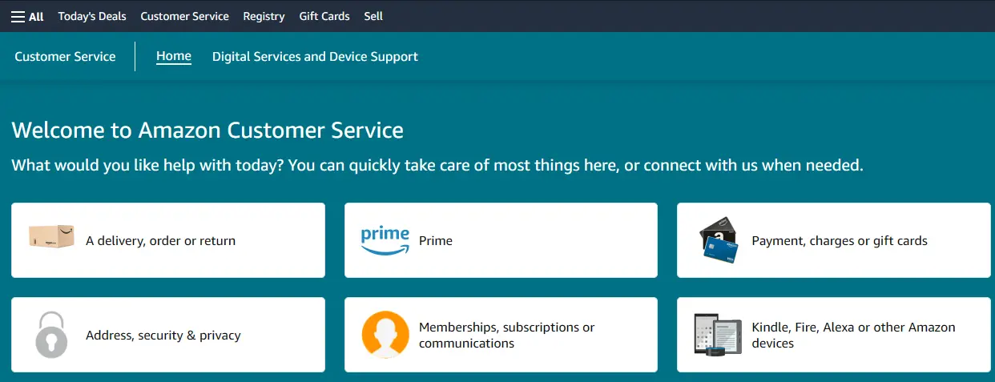Viewport: 995px width, 382px height.
Task: Select Gift Cards in the top navigation
Action: pyautogui.click(x=324, y=16)
